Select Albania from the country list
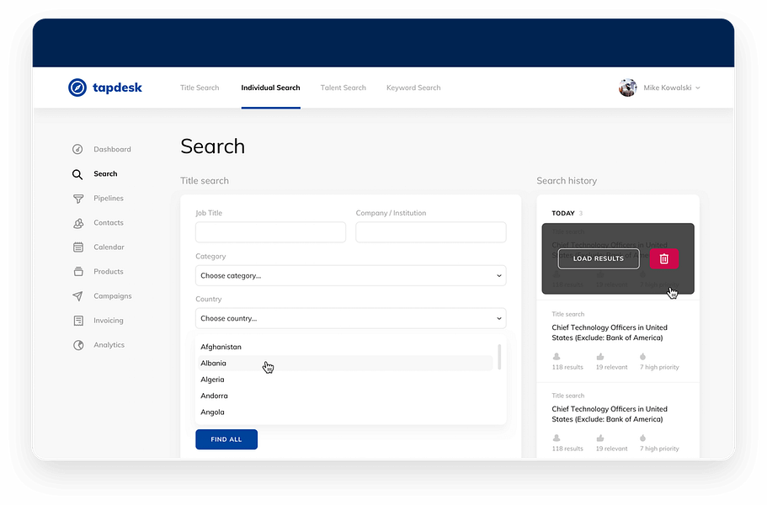This screenshot has width=767, height=505. tap(346, 364)
